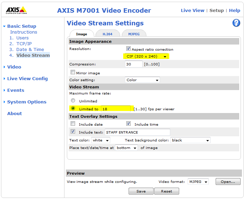Click the AXIS Communications logo
The image size is (245, 200).
point(16,11)
